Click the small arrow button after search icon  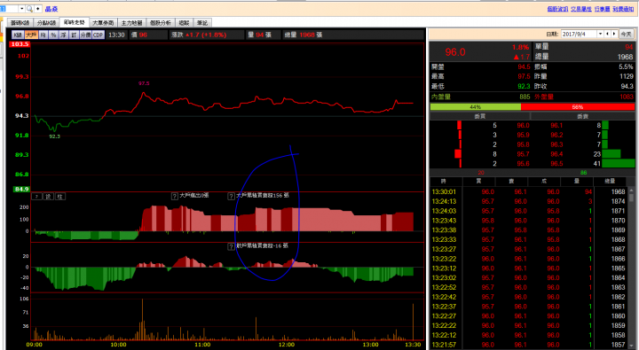tap(38, 9)
